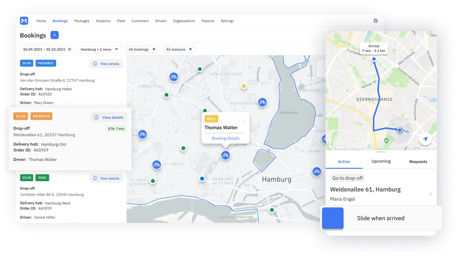The height and width of the screenshot is (259, 459).
Task: Open the Bookings menu item
Action: pos(60,21)
